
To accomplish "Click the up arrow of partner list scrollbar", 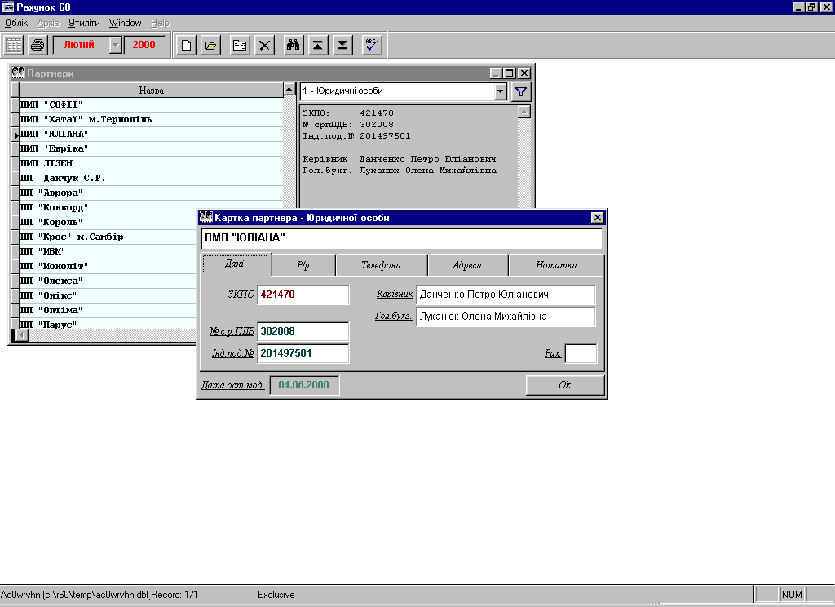I will point(289,89).
